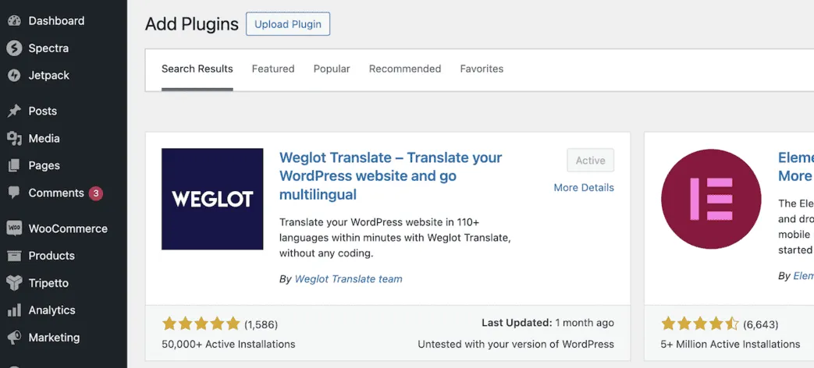Image resolution: width=814 pixels, height=368 pixels.
Task: Open the Pages menu label
Action: click(44, 165)
